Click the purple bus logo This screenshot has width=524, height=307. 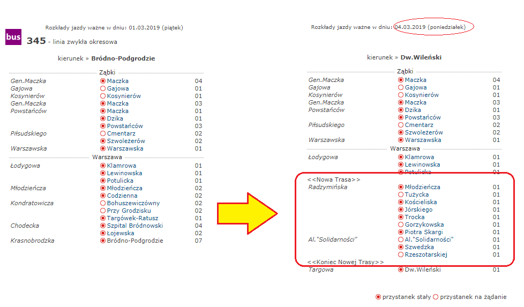tap(13, 37)
